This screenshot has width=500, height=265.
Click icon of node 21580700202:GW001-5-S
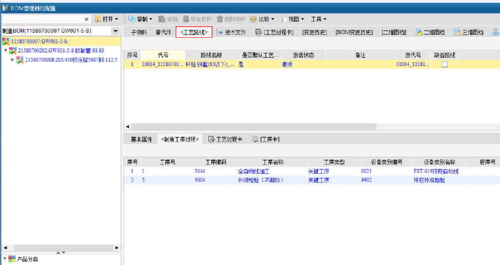(13, 51)
